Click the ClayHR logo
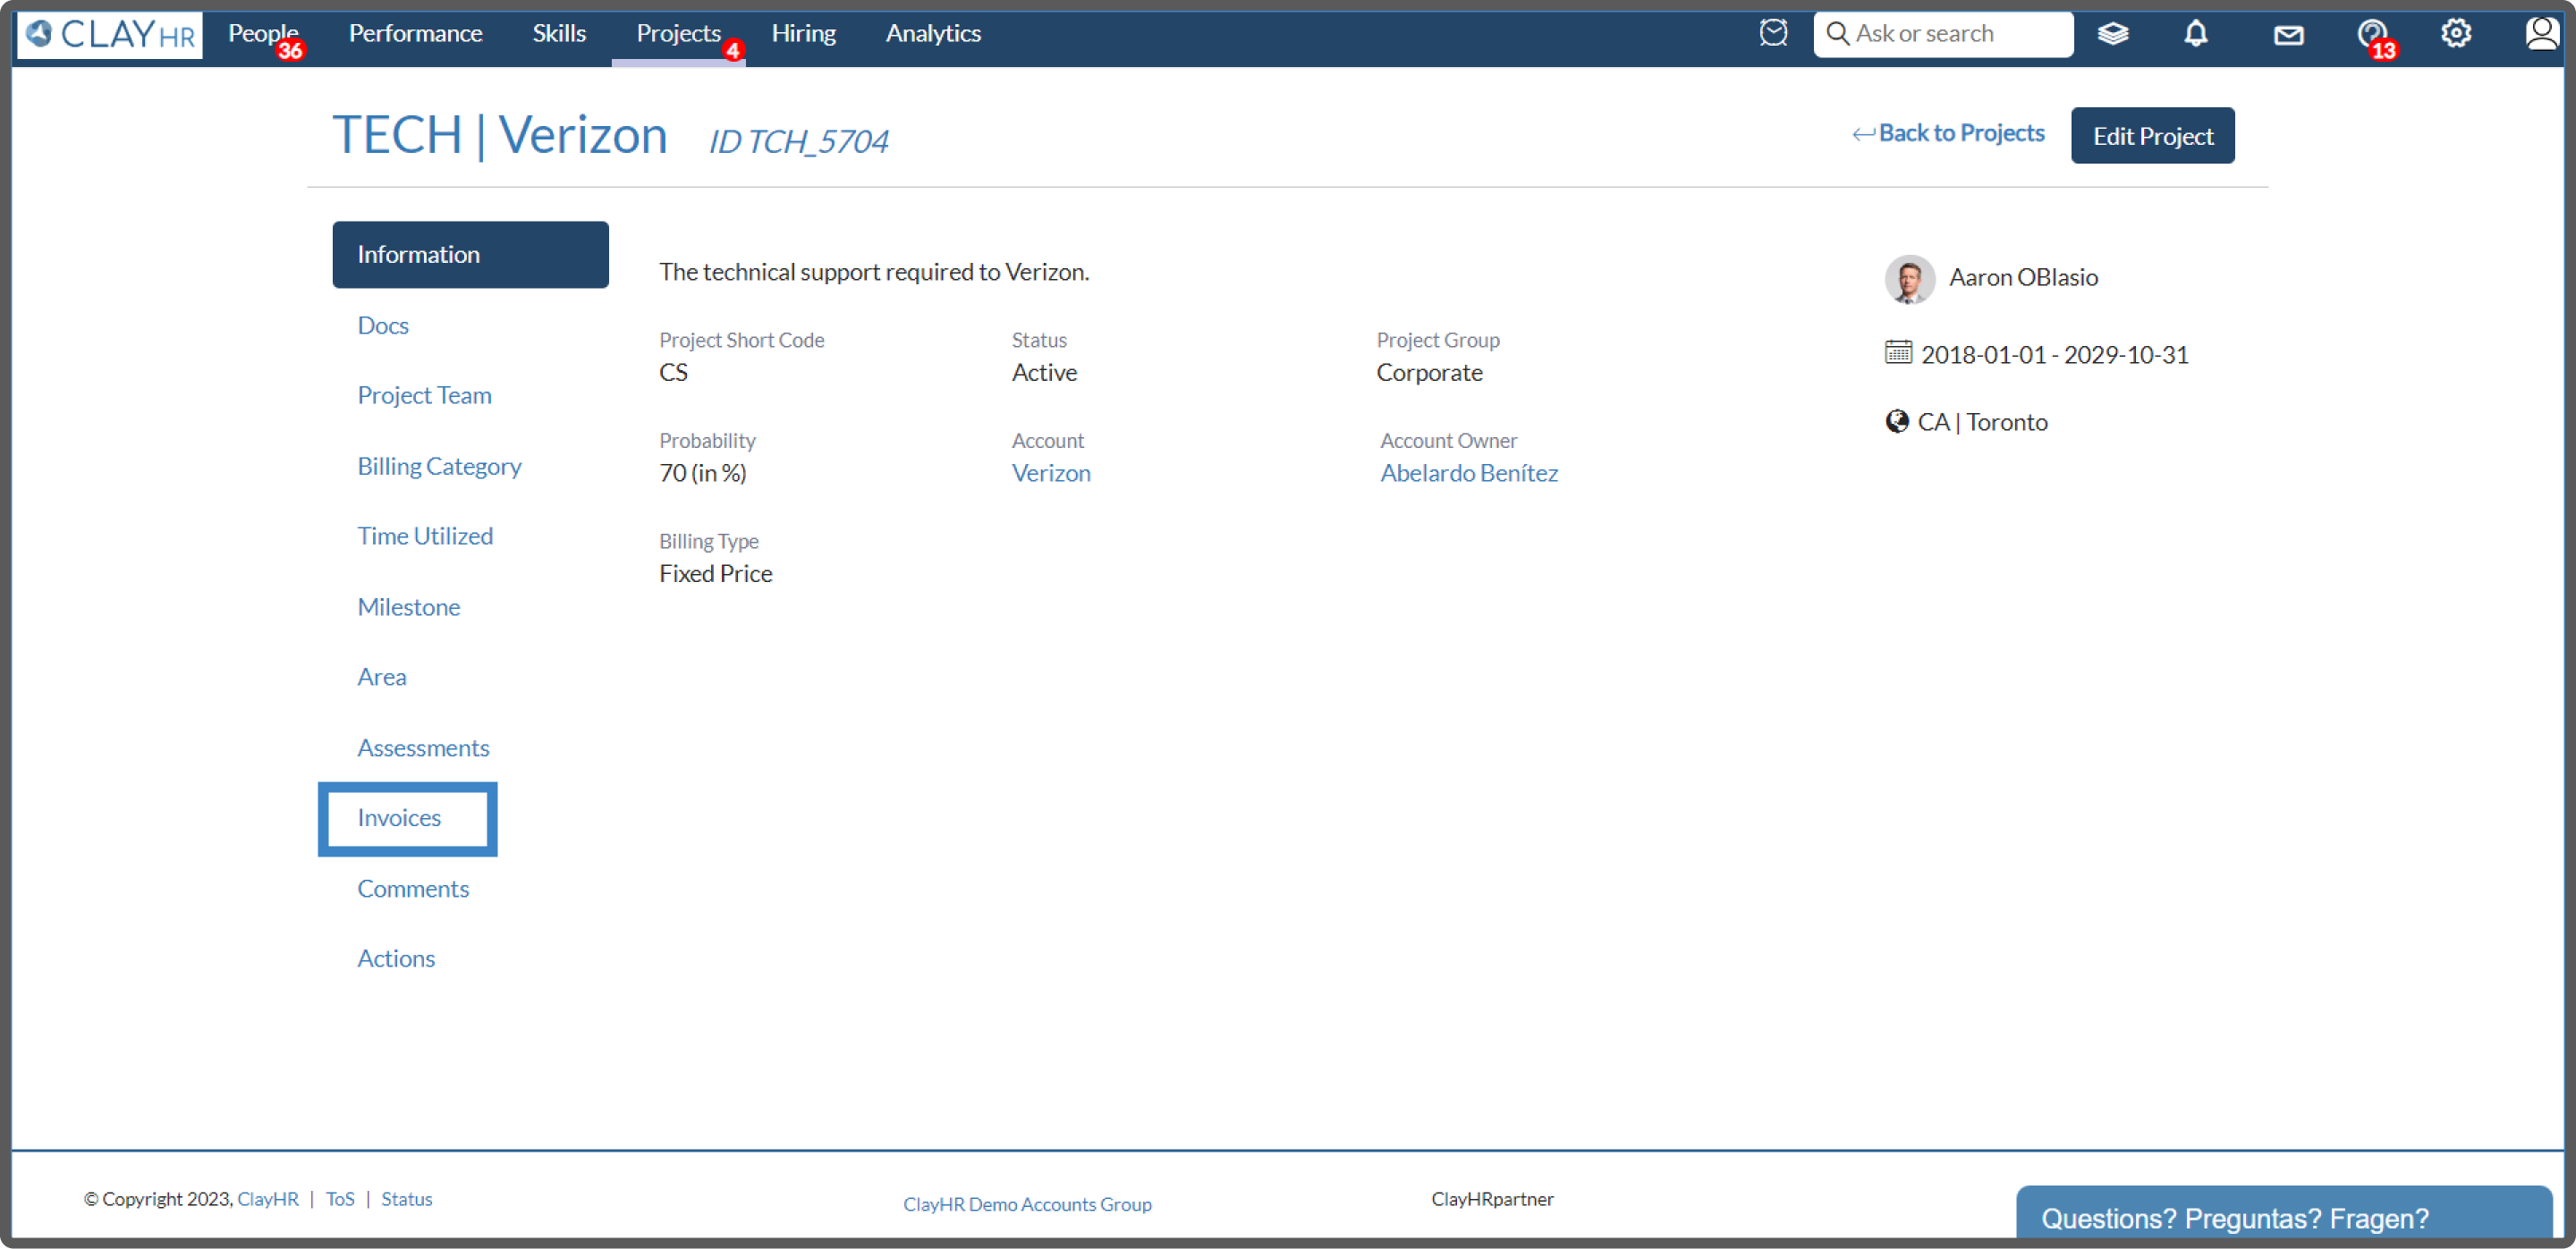 click(110, 34)
